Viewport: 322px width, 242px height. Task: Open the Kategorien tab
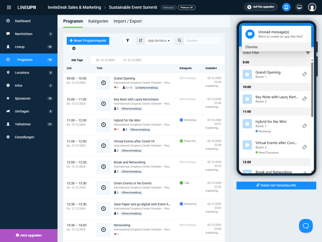click(x=98, y=21)
